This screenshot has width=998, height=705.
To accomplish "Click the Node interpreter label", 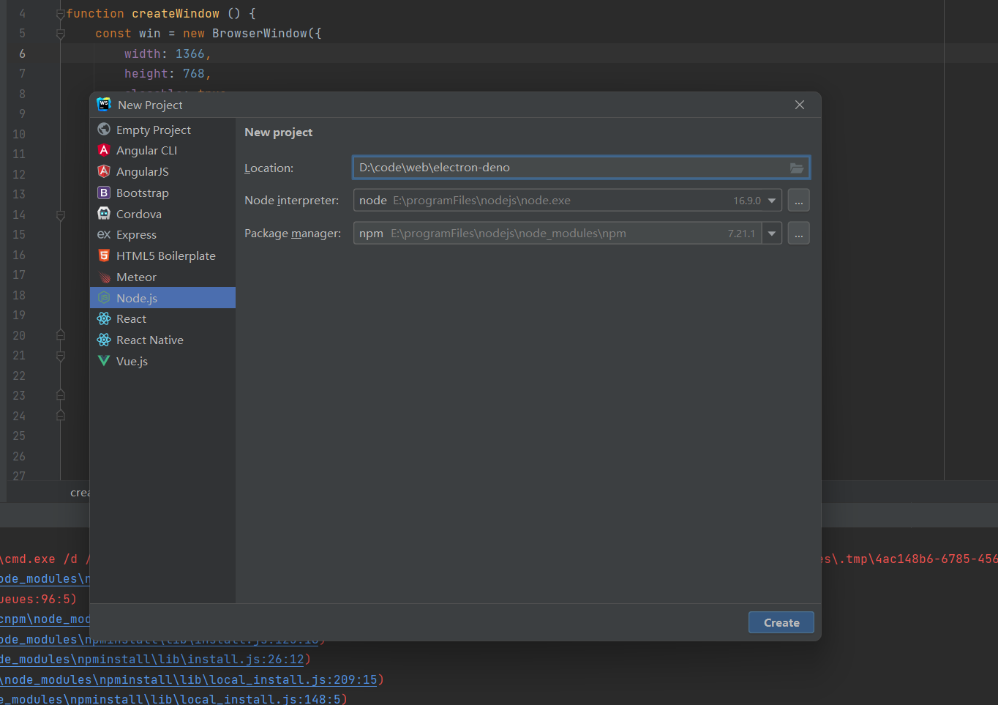I will click(x=291, y=201).
